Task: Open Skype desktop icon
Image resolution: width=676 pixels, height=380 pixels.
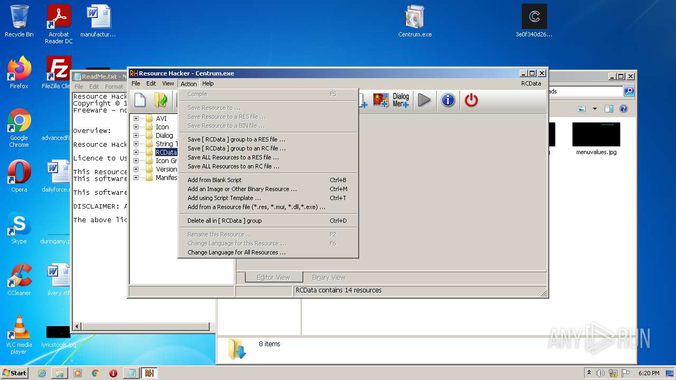Action: tap(19, 228)
